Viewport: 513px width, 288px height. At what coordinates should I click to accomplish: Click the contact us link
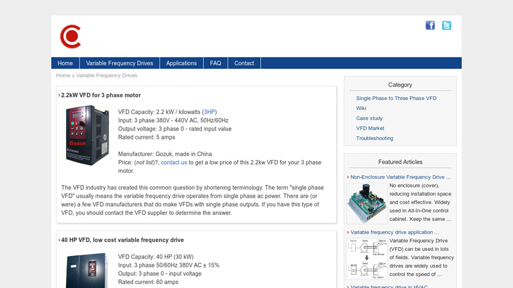click(174, 163)
